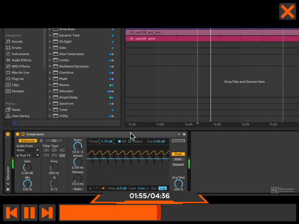Image resolution: width=299 pixels, height=224 pixels.
Task: Enable the sidechain EQ button
Action: [x=54, y=141]
